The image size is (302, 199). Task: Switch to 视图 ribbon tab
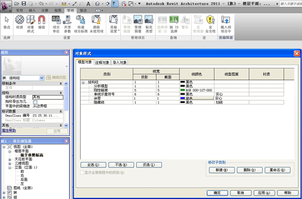(57, 10)
